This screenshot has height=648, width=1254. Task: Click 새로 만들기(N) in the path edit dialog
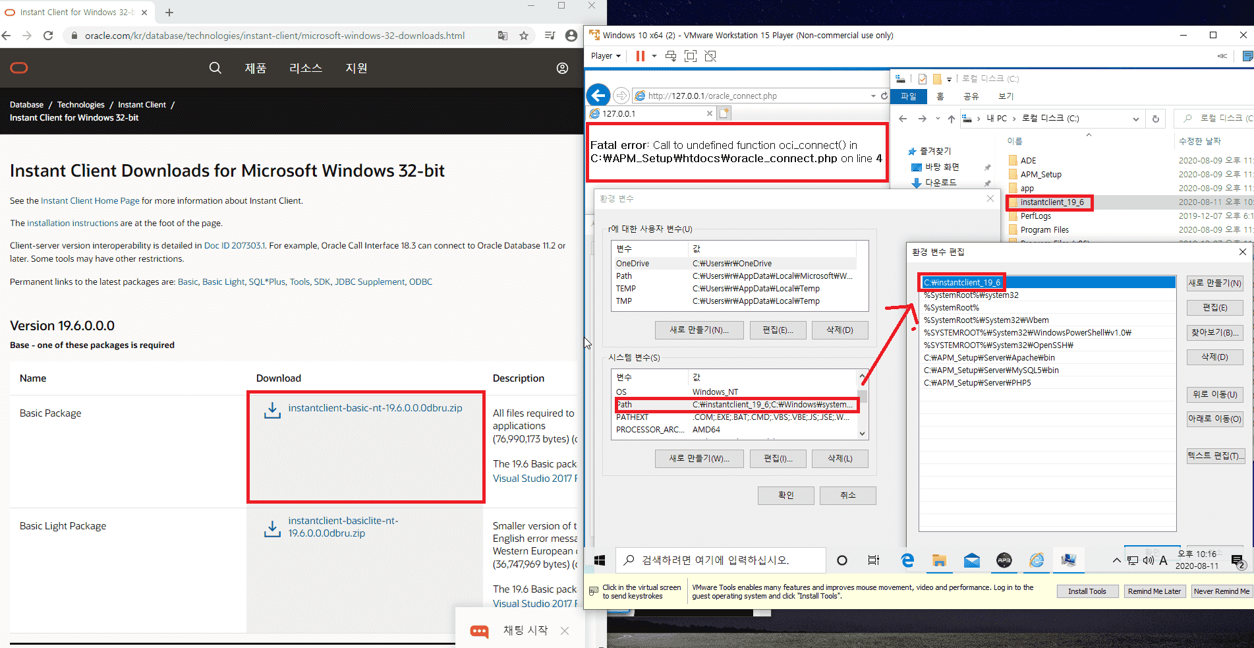pyautogui.click(x=1215, y=283)
